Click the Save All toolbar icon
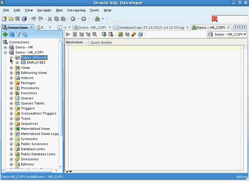 pyautogui.click(x=24, y=19)
